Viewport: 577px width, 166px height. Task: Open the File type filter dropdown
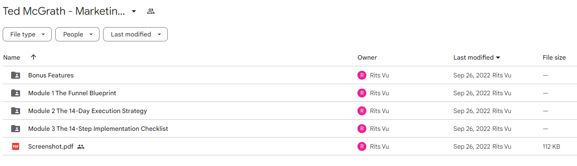coord(27,34)
